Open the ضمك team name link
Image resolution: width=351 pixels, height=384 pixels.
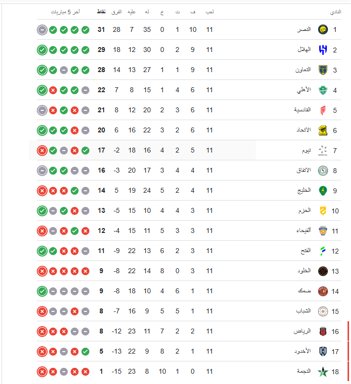coord(304,291)
